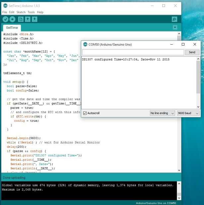The width and height of the screenshot is (204, 205).
Task: Close the SetTime Arduino IDE window
Action: pos(175,6)
